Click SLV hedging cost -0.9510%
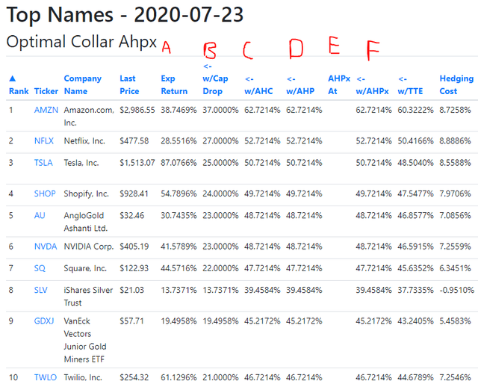Viewport: 478px width, 390px height. [456, 290]
